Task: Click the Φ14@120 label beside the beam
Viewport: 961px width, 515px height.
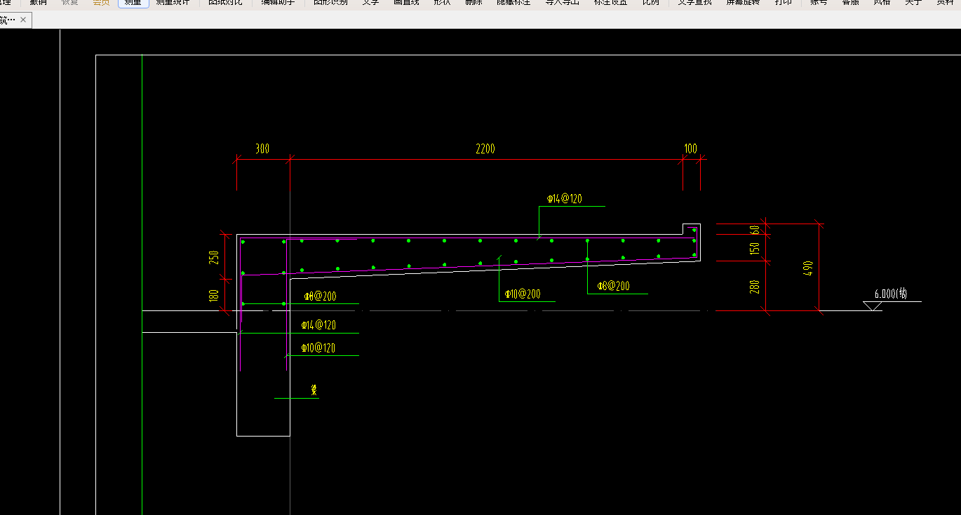Action: (318, 325)
